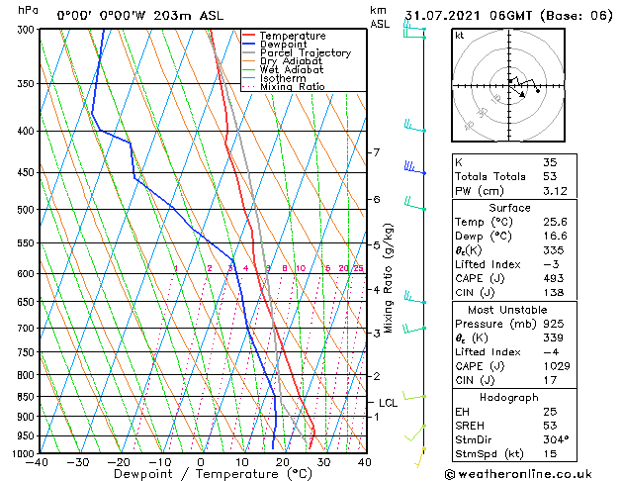
Task: Click the blue Dewpoint legend line
Action: coord(249,45)
